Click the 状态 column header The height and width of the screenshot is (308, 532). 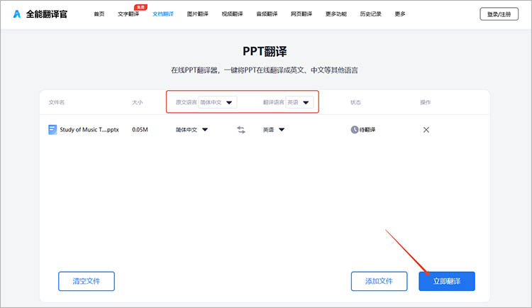click(x=355, y=102)
